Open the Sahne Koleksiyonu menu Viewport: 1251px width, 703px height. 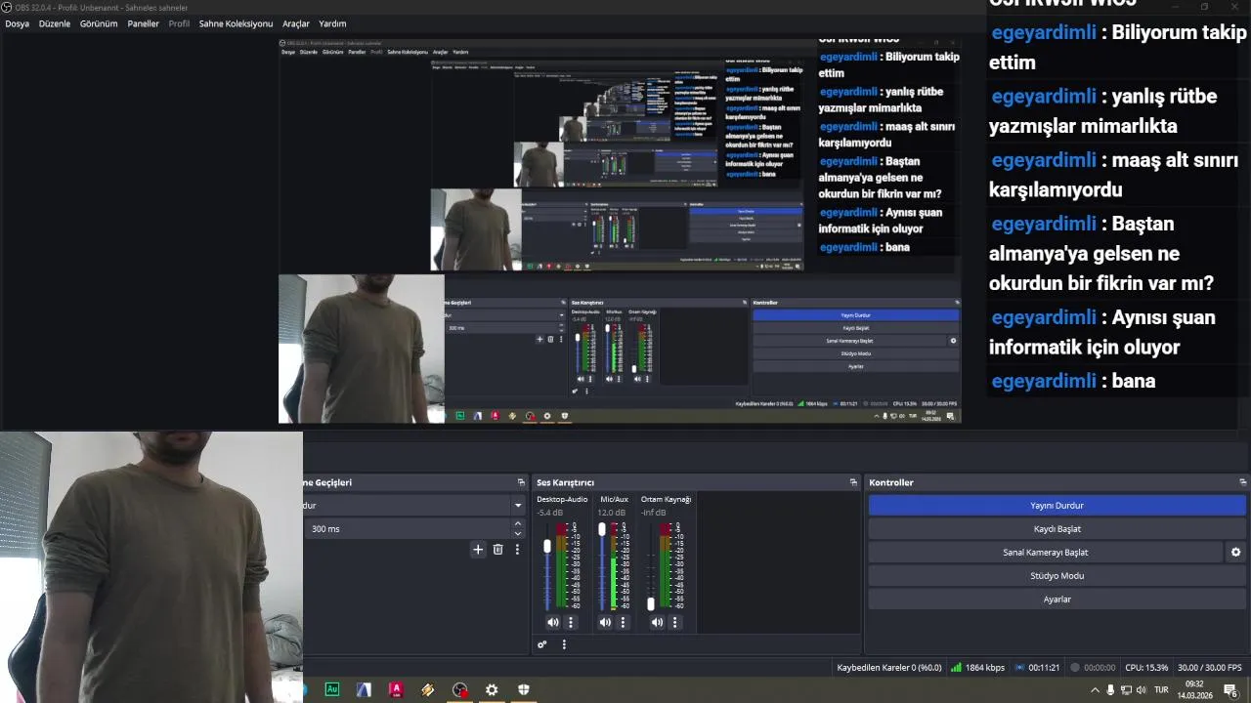pyautogui.click(x=236, y=23)
